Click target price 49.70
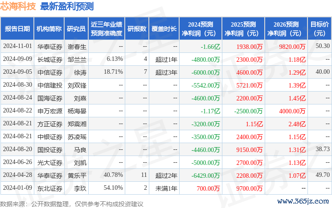 click(x=323, y=175)
